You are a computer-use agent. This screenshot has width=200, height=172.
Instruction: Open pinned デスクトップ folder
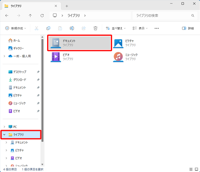17,72
